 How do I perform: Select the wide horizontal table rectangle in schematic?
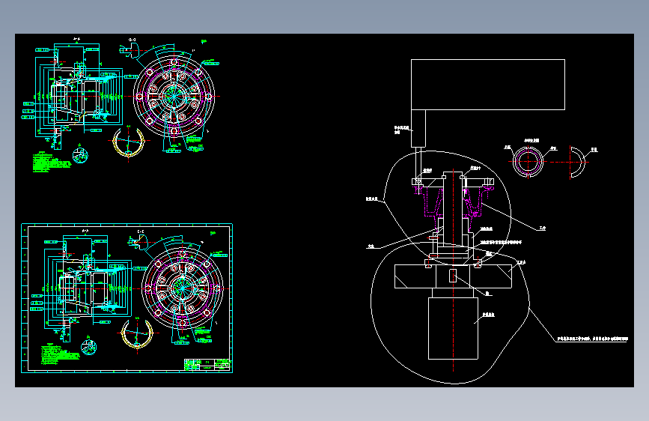[x=453, y=276]
